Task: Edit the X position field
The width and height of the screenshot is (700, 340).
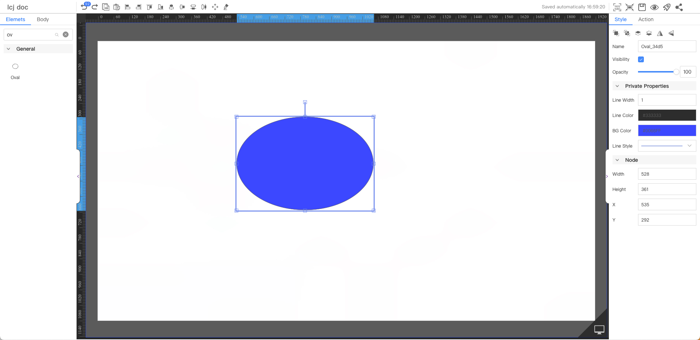Action: [667, 204]
